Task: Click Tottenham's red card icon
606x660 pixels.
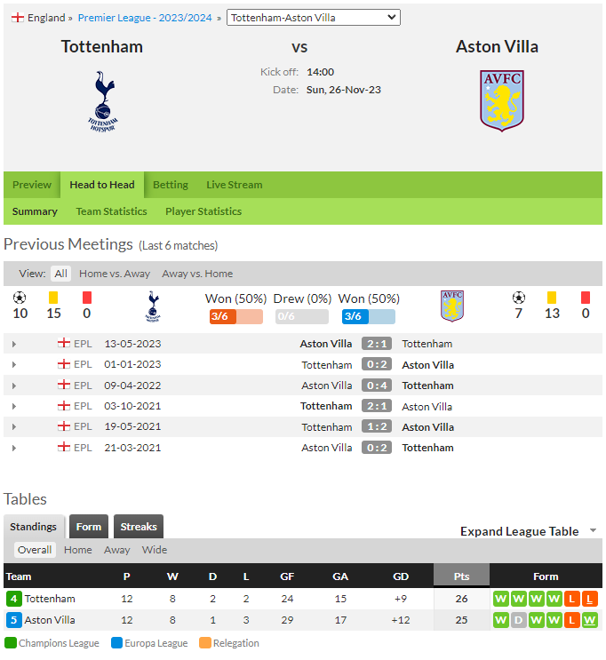Action: [87, 298]
